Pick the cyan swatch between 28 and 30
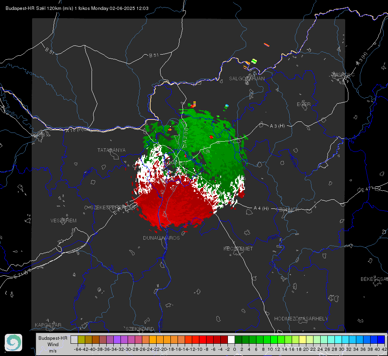 point(338,339)
